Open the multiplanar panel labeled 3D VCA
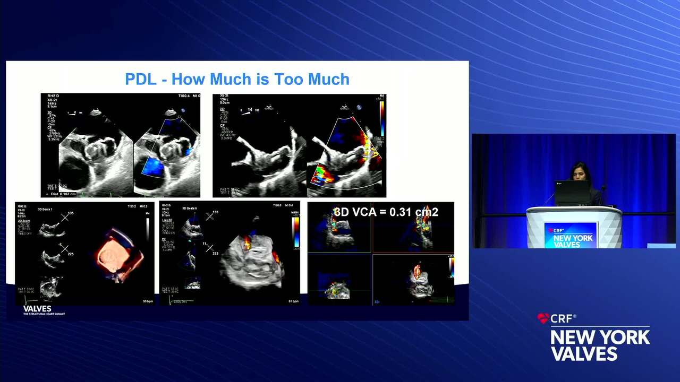The image size is (680, 382). click(381, 253)
